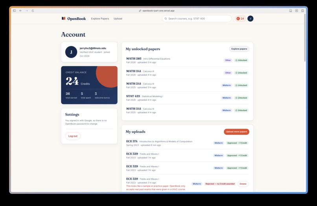This screenshot has height=206, width=317.
Task: Click Rejected — no Credit awarded badge
Action: 220,184
